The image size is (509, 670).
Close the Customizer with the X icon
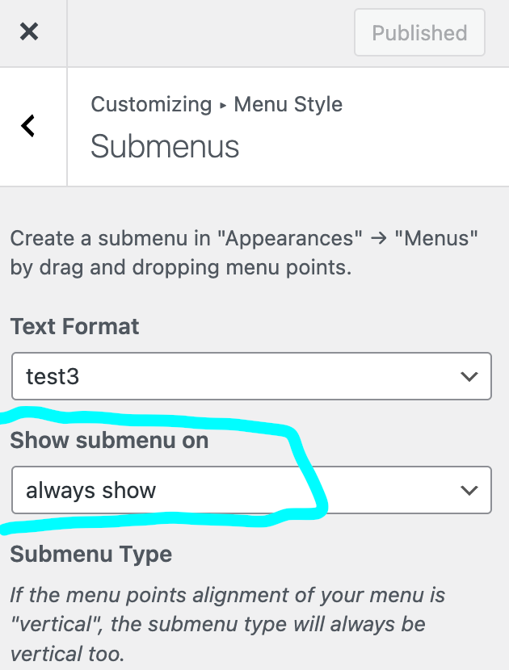click(x=29, y=32)
